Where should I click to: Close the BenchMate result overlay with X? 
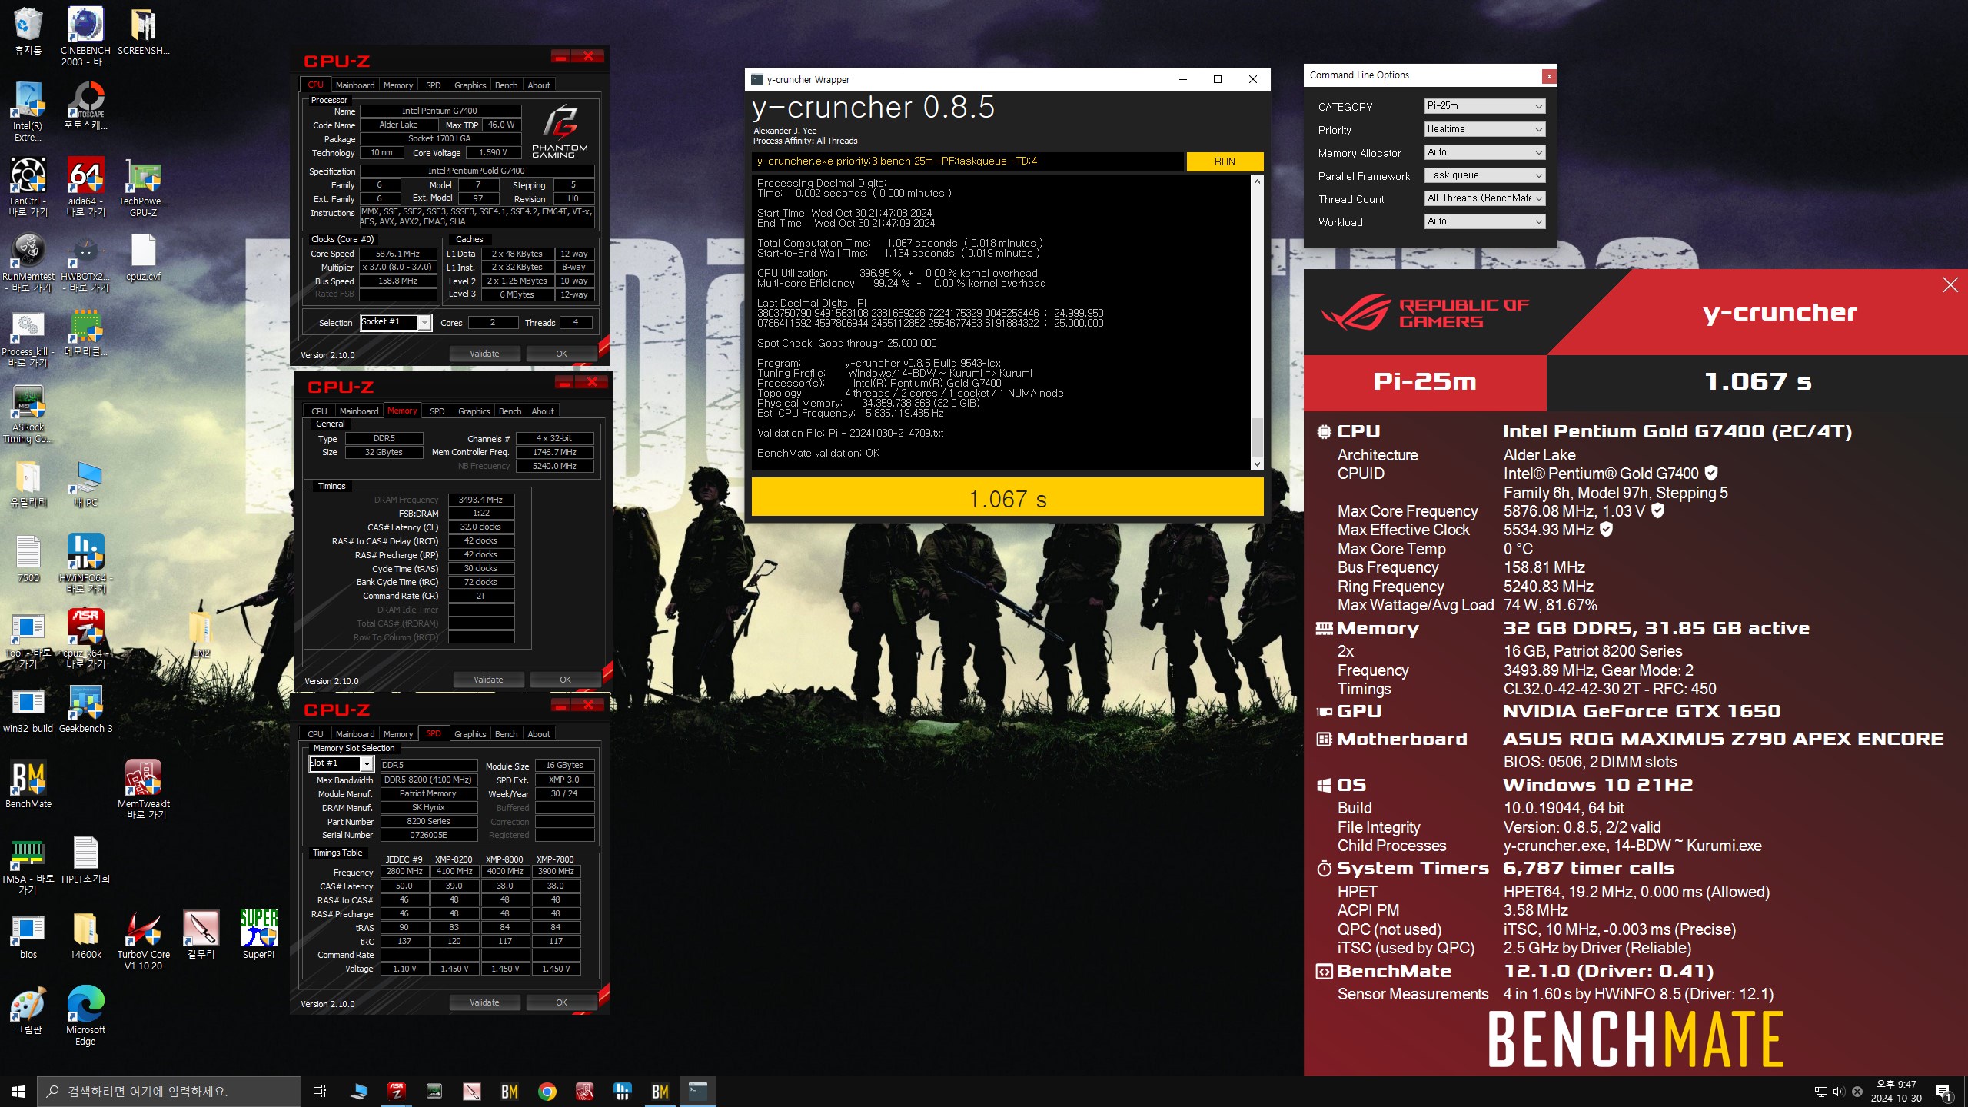tap(1950, 285)
